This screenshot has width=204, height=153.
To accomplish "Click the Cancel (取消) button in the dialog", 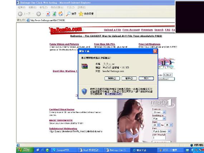I will [146, 78].
